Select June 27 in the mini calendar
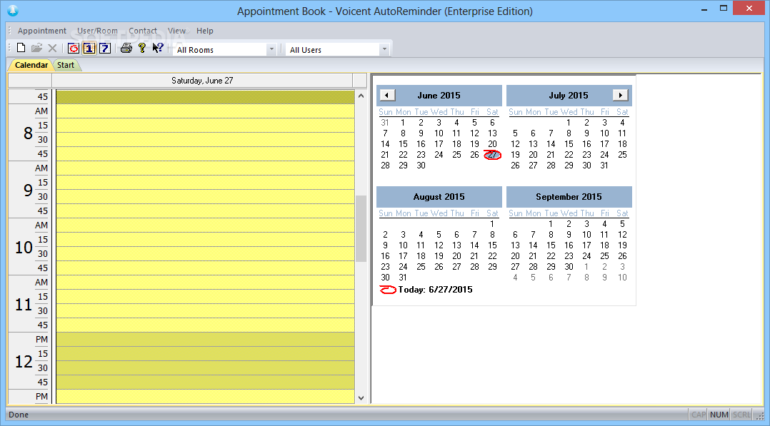This screenshot has height=426, width=770. point(493,155)
